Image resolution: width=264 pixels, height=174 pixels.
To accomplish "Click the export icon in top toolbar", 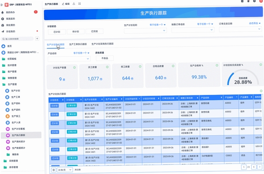I will 74,4.
